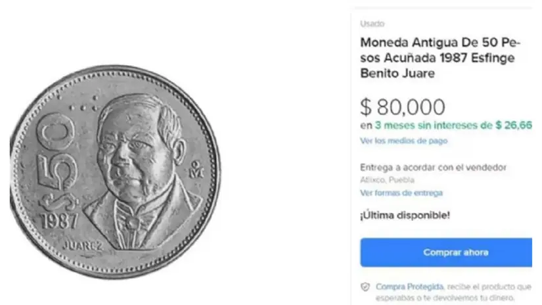The height and width of the screenshot is (305, 542).
Task: Click Benito Juárez portrait on the coin
Action: point(141,171)
